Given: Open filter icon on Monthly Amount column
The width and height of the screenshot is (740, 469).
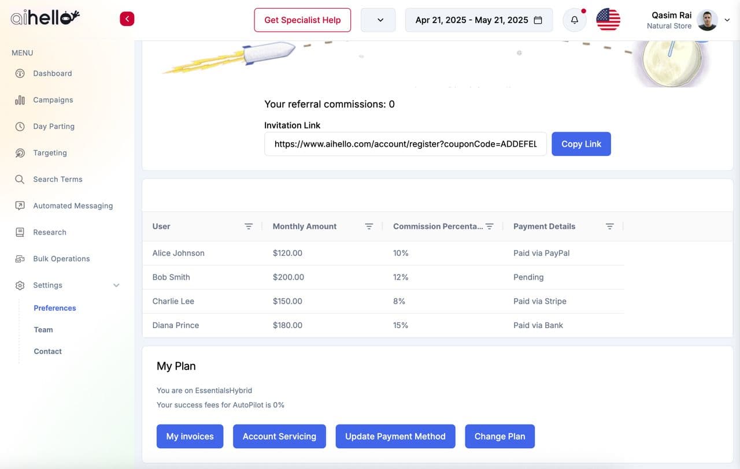Looking at the screenshot, I should [369, 226].
